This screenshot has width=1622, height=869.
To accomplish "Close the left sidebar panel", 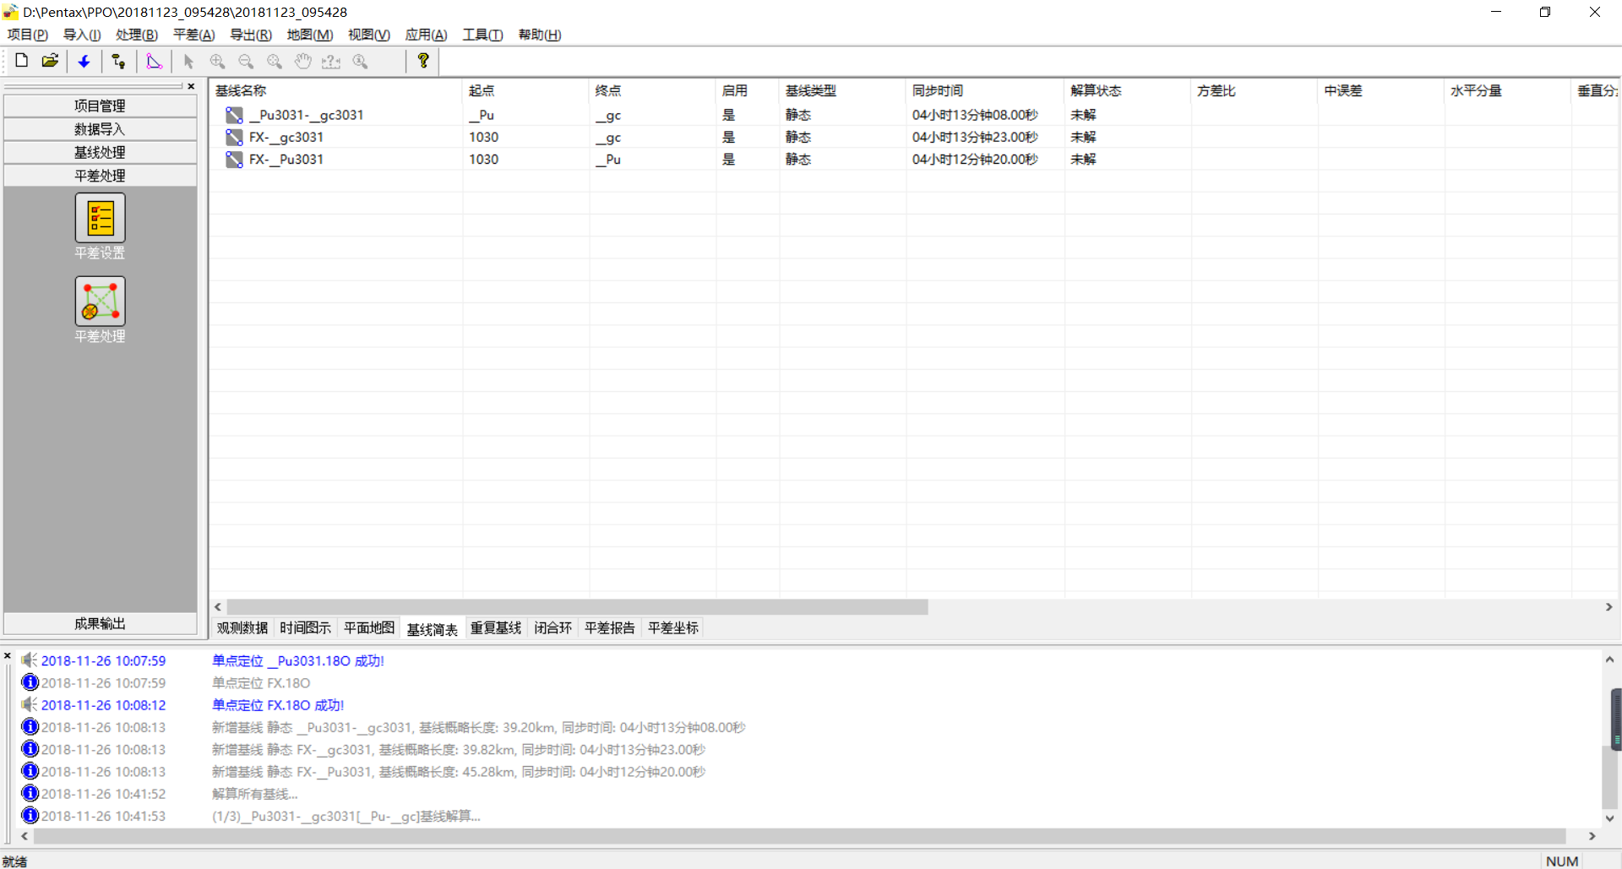I will click(x=191, y=86).
